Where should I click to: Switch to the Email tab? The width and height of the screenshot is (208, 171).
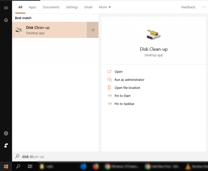pos(88,7)
